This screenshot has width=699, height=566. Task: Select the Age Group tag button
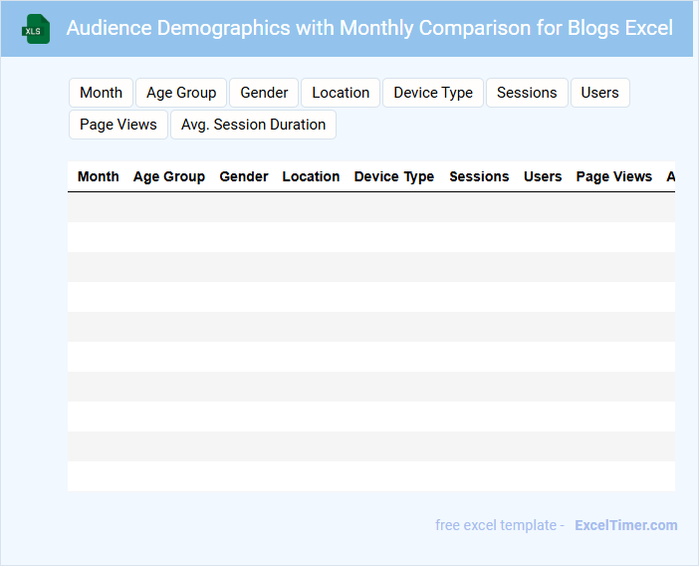181,93
